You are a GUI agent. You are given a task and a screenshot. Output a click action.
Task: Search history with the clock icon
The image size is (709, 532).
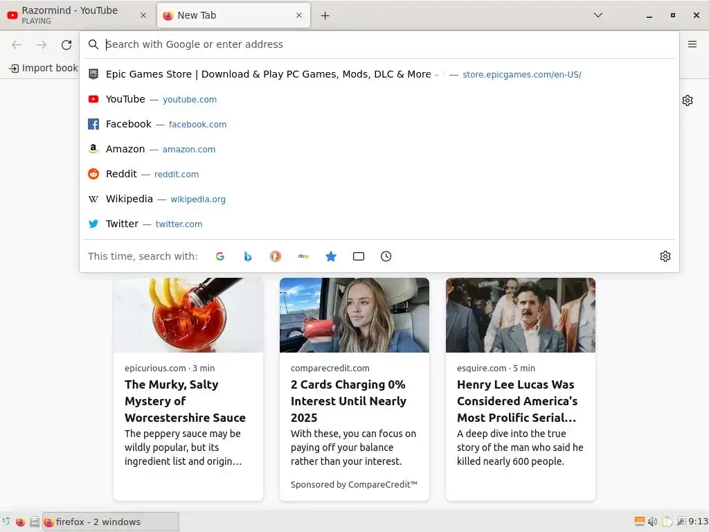coord(386,256)
